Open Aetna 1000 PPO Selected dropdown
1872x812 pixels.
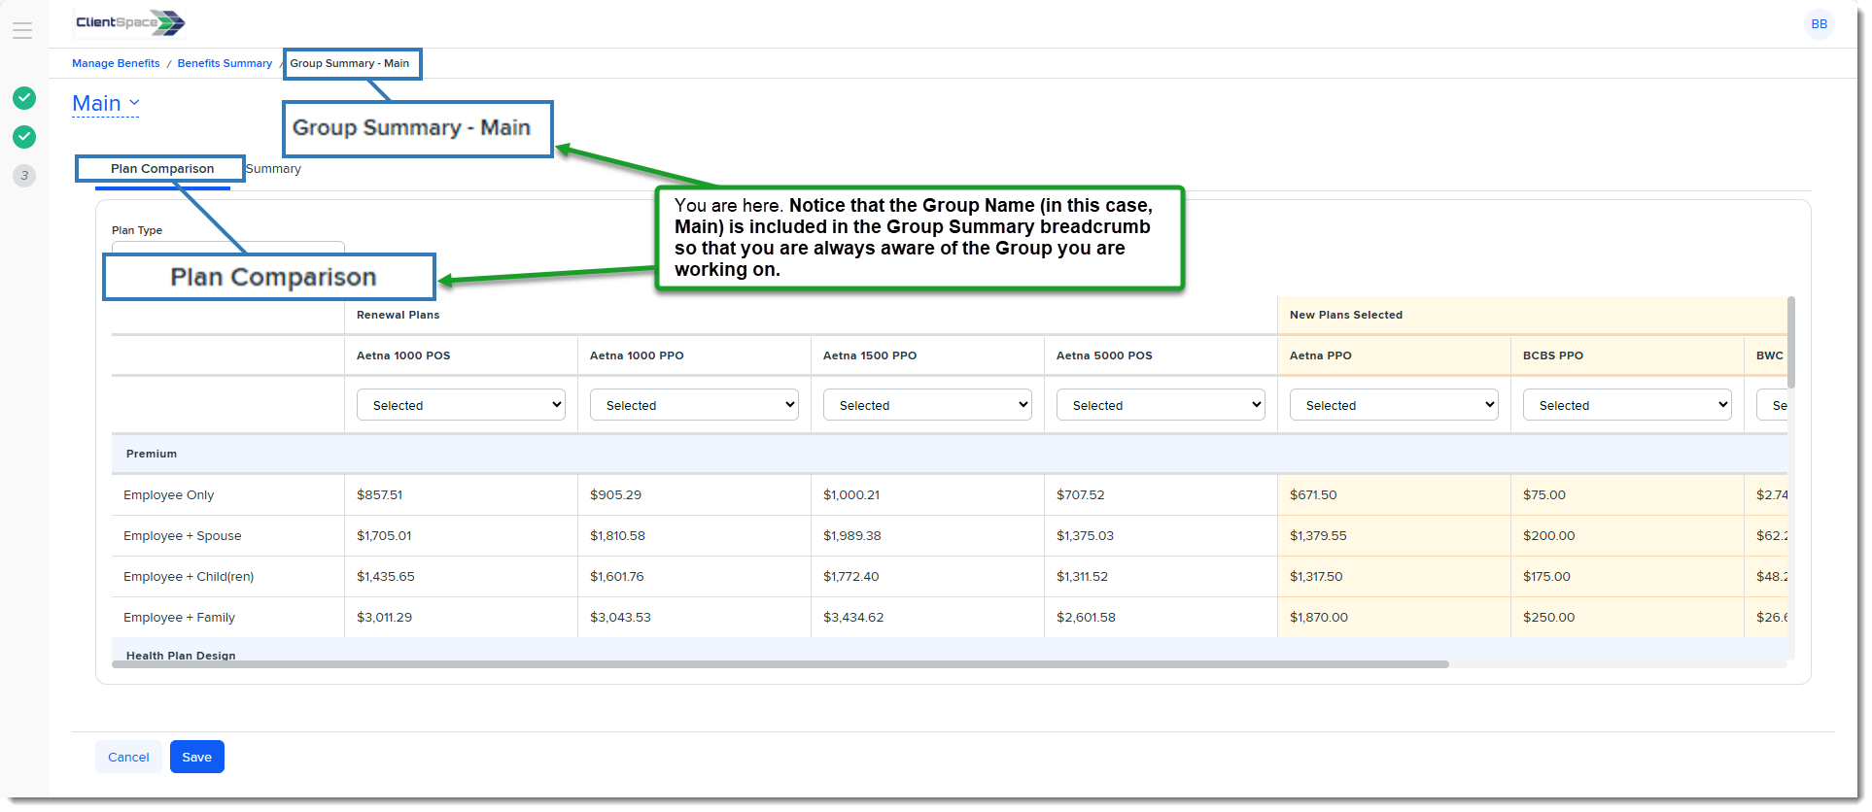694,405
